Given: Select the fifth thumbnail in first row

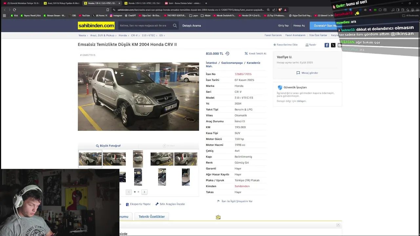Looking at the screenshot, I should (186, 159).
